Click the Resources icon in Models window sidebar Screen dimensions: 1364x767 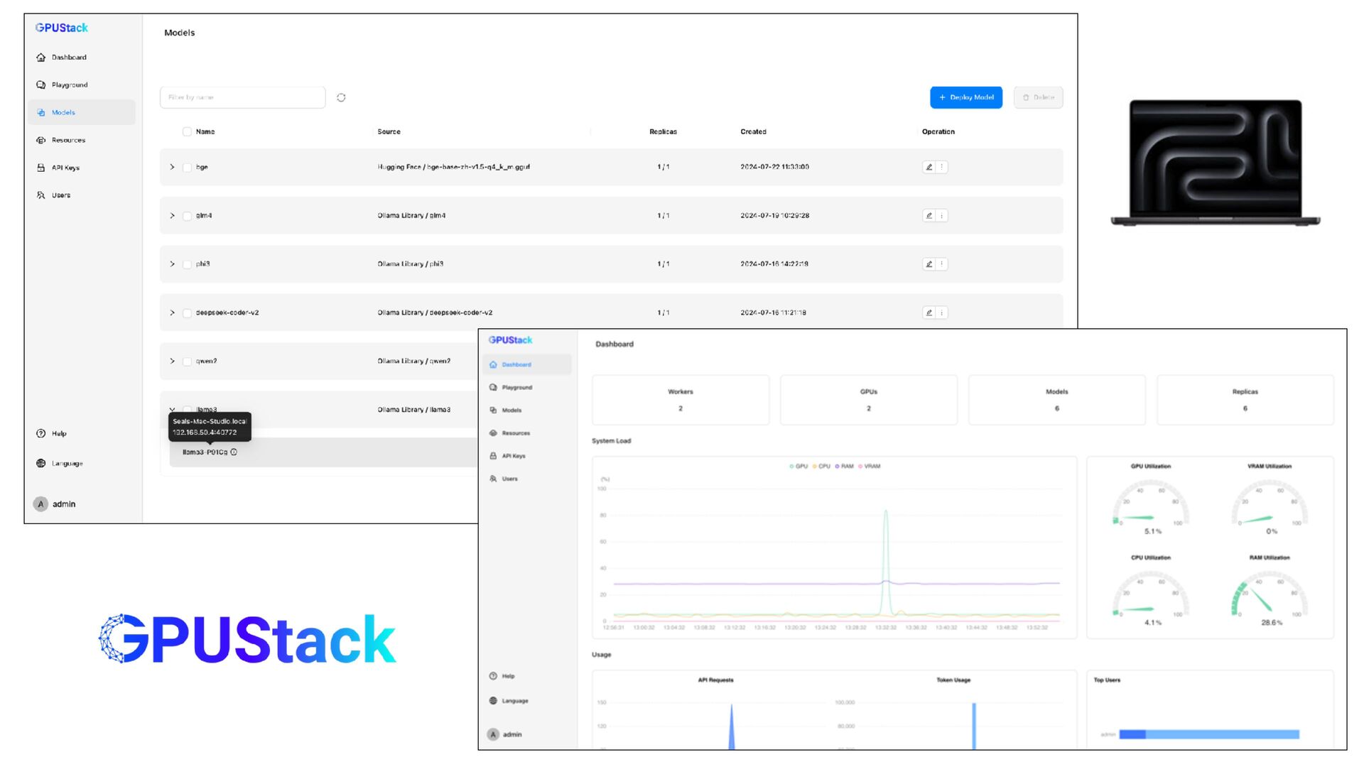coord(41,140)
